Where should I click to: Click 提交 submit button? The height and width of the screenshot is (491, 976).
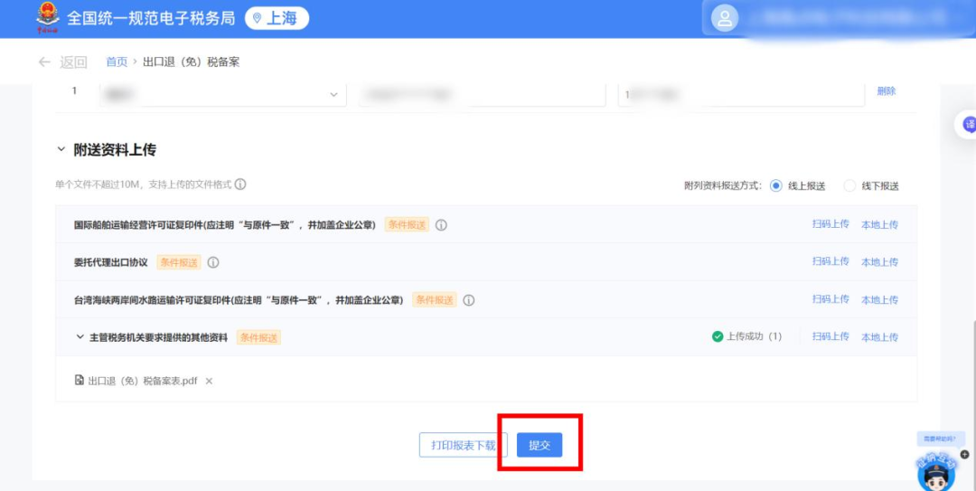540,445
